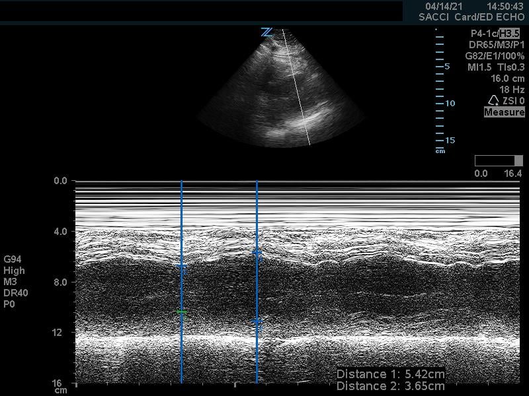Click the 18 Hz frame rate value
Viewport: 529px width, 396px height.
point(512,90)
